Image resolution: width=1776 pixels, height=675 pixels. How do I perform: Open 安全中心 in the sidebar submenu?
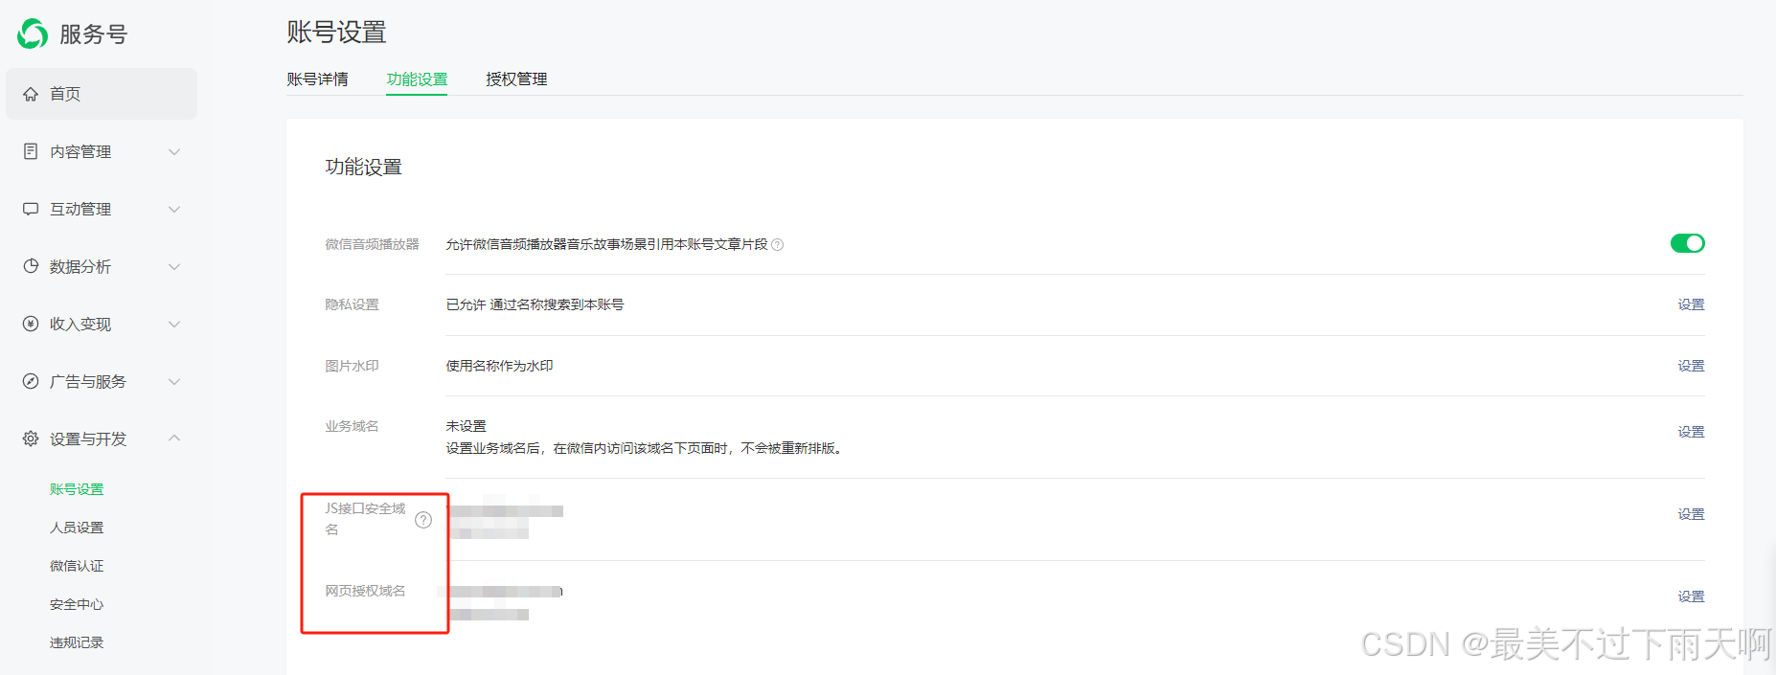coord(77,604)
